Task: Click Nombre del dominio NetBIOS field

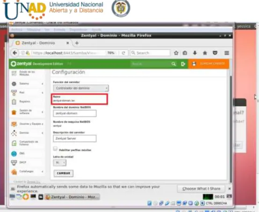Action: click(75, 113)
